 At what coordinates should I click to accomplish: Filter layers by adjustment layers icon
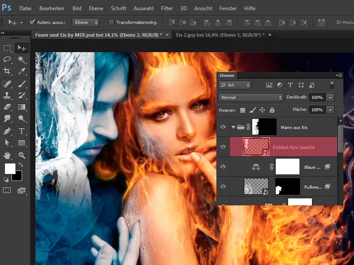[280, 85]
